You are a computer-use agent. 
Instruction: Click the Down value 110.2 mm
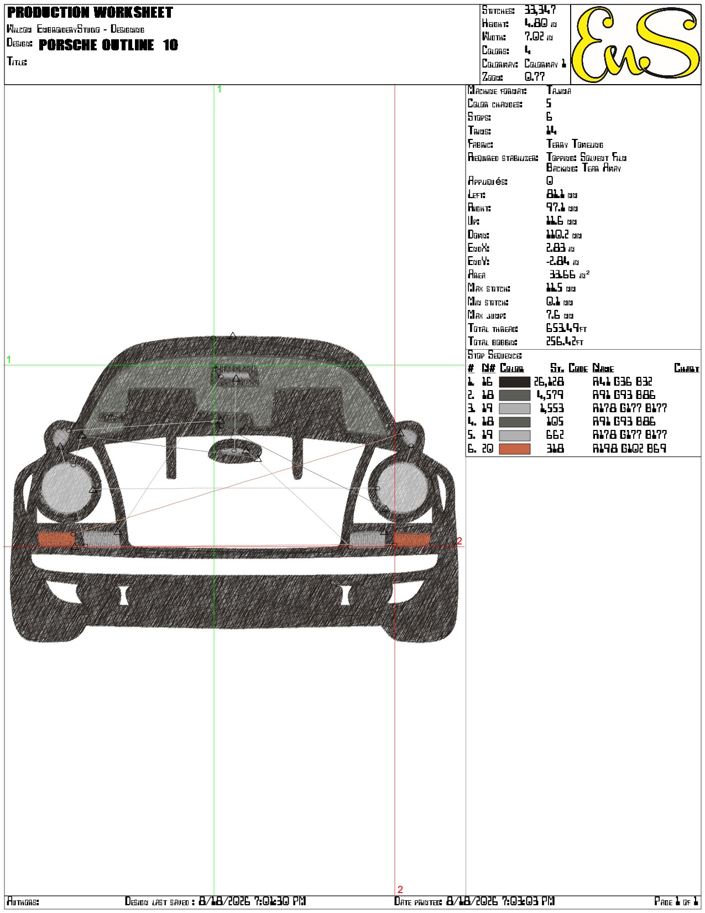(x=564, y=235)
